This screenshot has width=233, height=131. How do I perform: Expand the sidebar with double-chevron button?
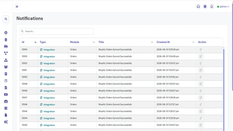point(17,6)
